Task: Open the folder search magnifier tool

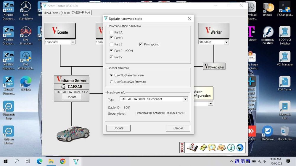Action: tap(212, 148)
